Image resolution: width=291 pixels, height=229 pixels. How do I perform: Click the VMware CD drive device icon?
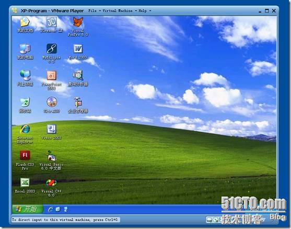click(x=216, y=220)
